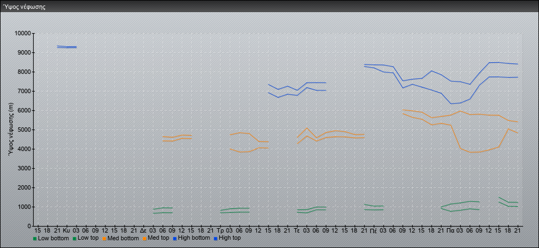Click the 4000 y-axis value
This screenshot has width=539, height=248.
(24, 149)
